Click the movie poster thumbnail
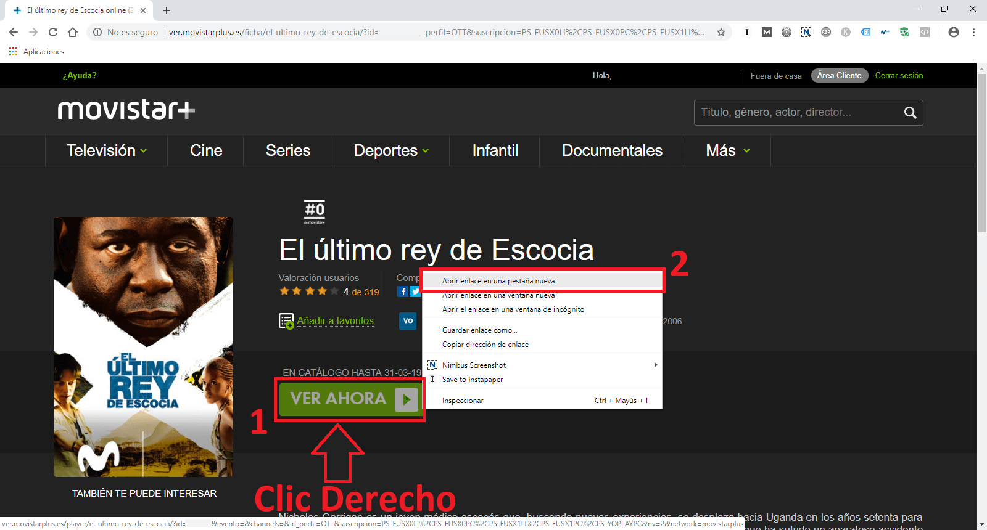This screenshot has height=530, width=987. pos(143,347)
